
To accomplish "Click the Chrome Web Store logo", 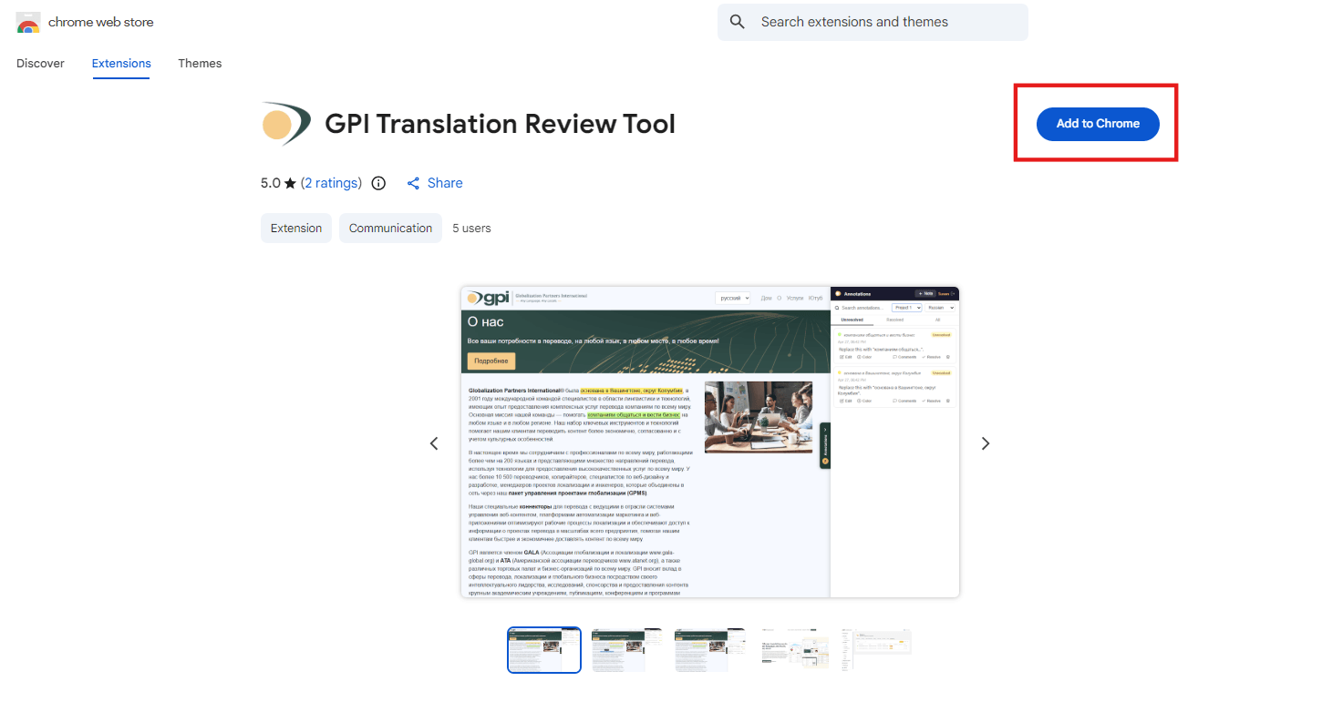I will point(28,23).
